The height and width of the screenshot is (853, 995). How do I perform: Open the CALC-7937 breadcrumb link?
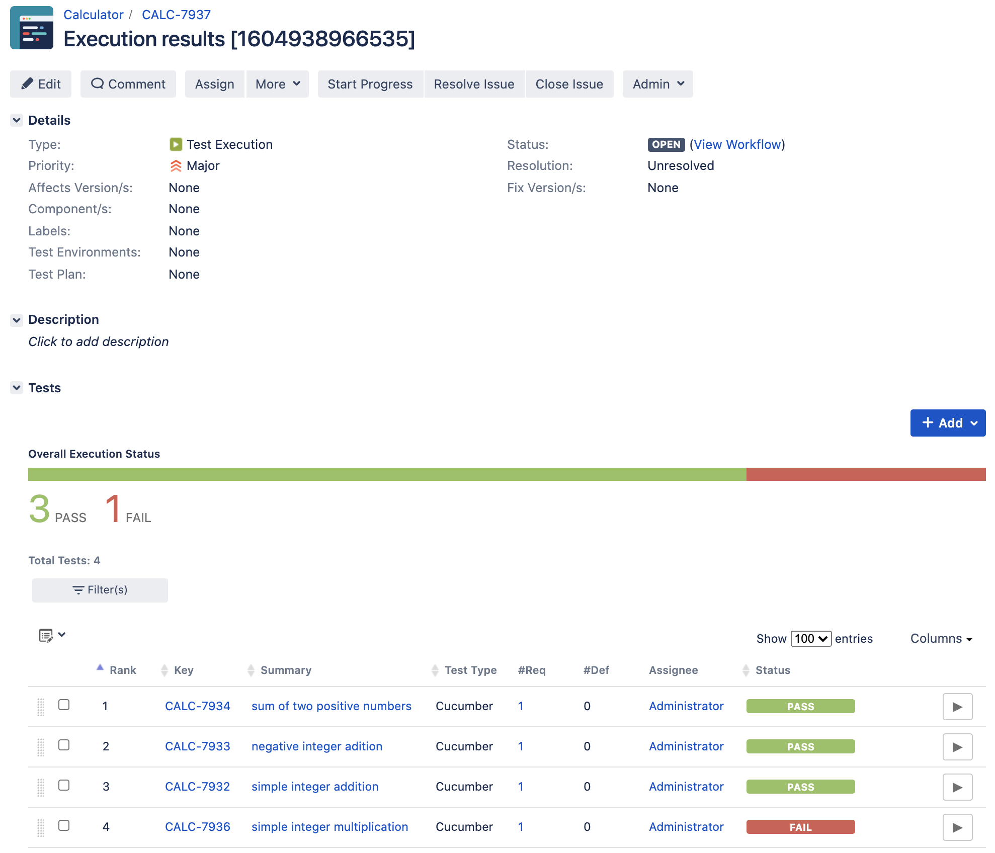pos(176,15)
